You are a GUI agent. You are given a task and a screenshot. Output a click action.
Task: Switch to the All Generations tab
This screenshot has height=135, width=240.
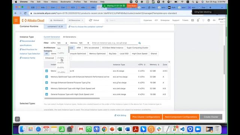69,37
